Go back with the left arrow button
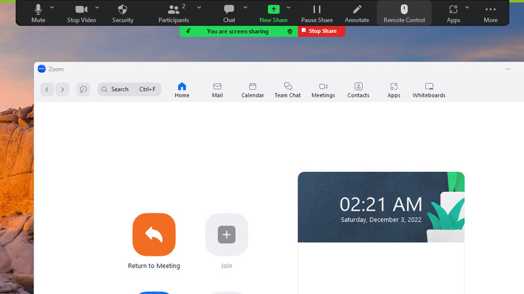 (x=47, y=89)
